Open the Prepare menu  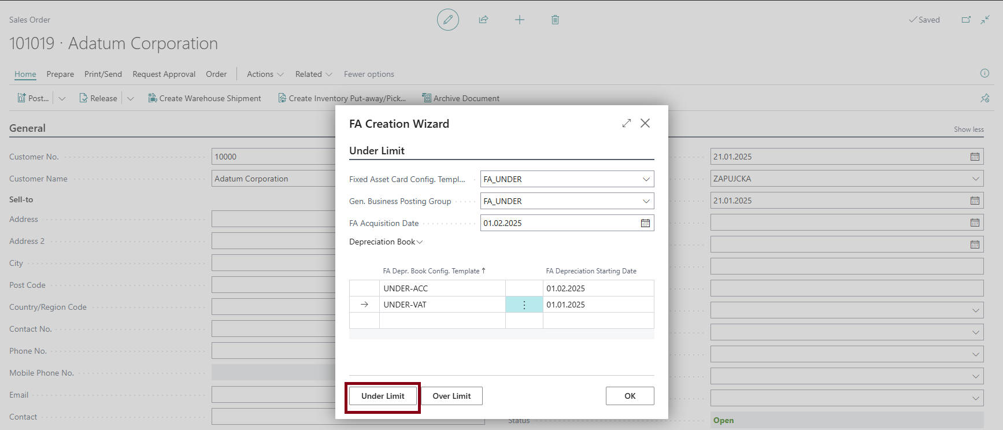[x=60, y=74]
